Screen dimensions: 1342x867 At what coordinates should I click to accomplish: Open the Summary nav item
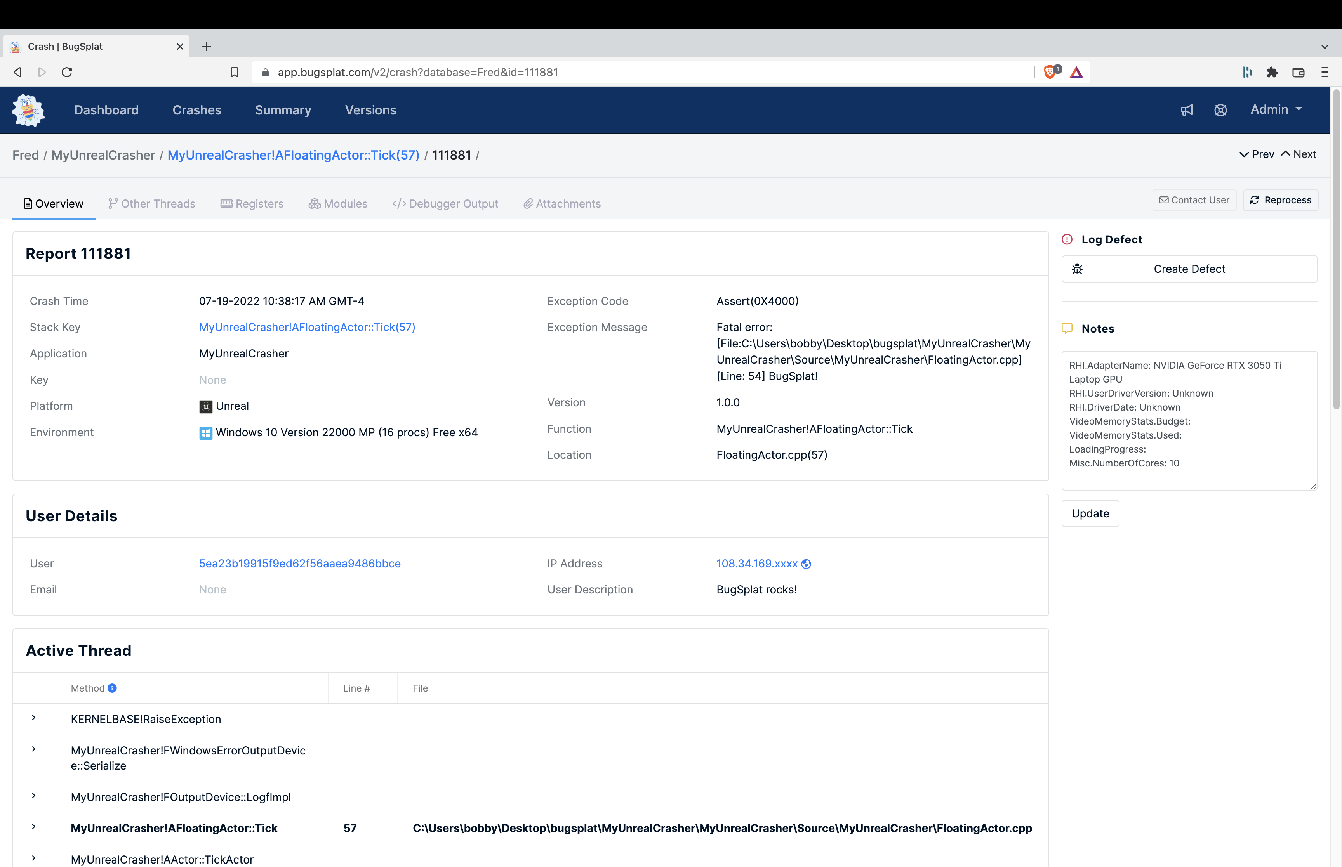point(283,110)
